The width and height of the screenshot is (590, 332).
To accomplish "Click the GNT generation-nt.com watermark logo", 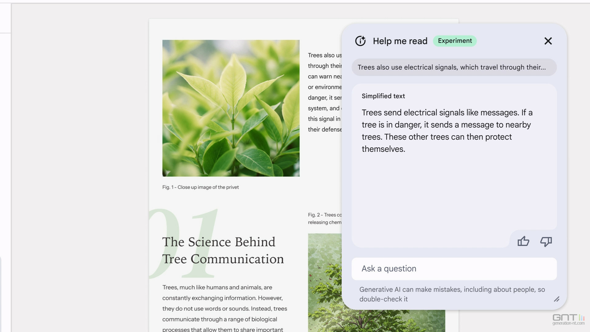I will point(568,319).
